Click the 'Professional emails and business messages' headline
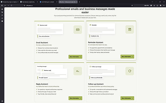The width and height of the screenshot is (166, 103). 85,11
